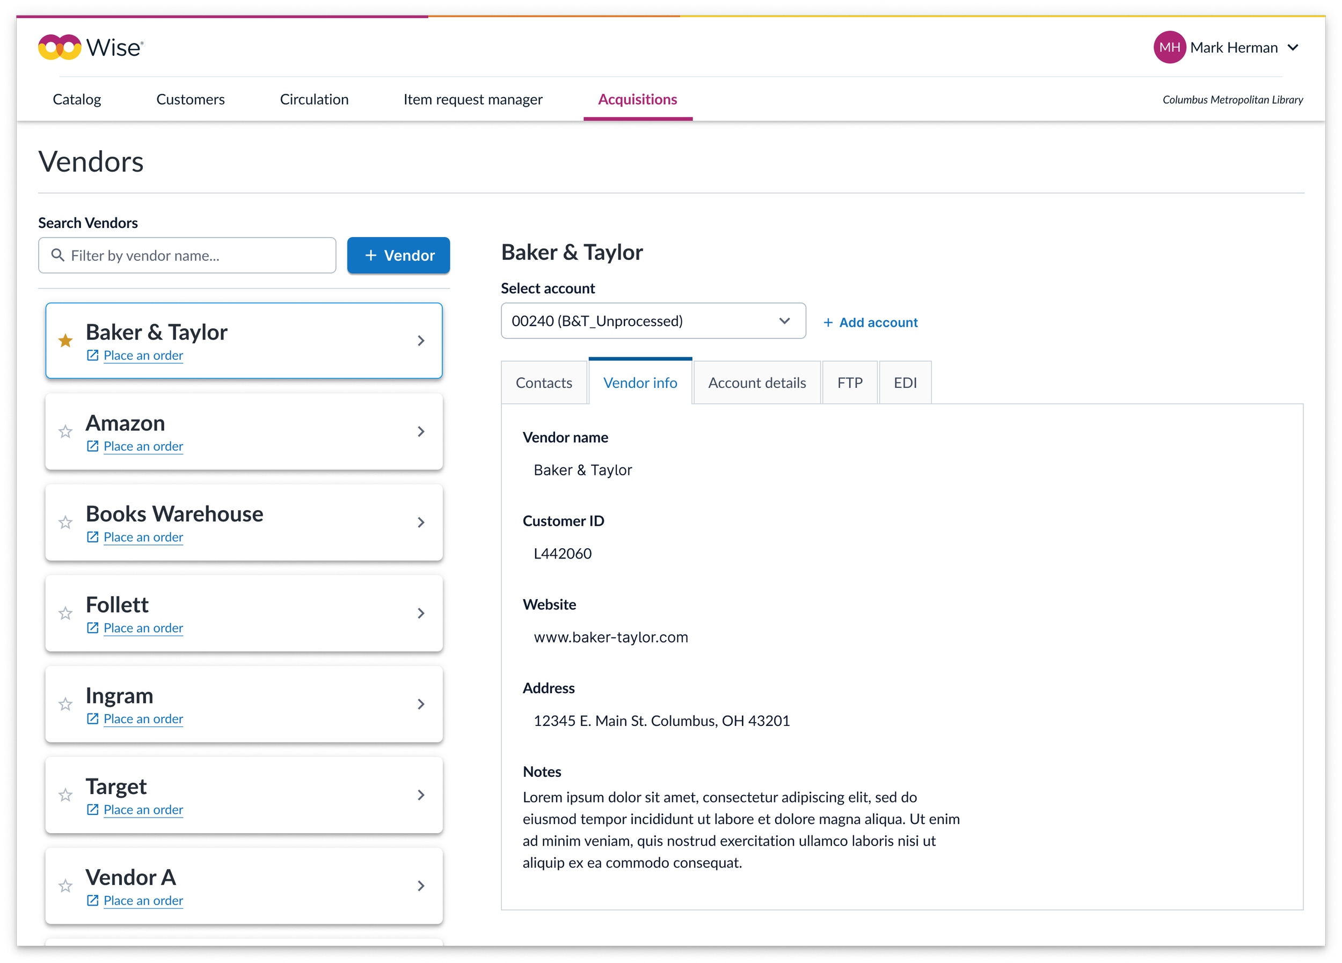Image resolution: width=1342 pixels, height=963 pixels.
Task: Open the EDI tab
Action: [x=906, y=383]
